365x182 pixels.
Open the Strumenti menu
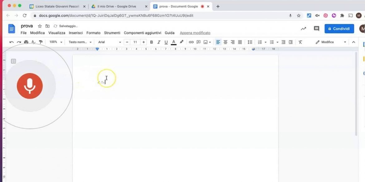[x=112, y=33]
